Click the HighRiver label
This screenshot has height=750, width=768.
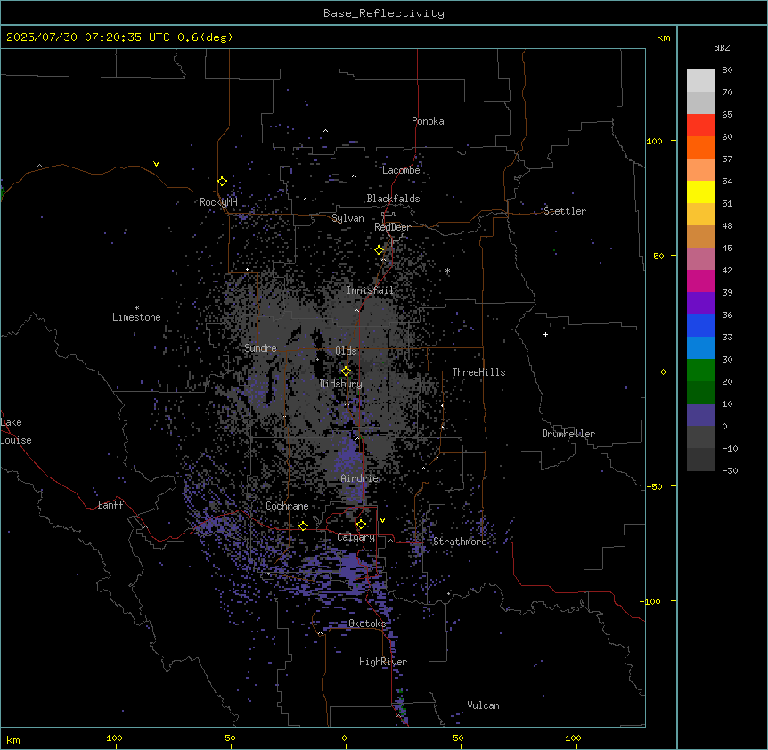pos(383,662)
